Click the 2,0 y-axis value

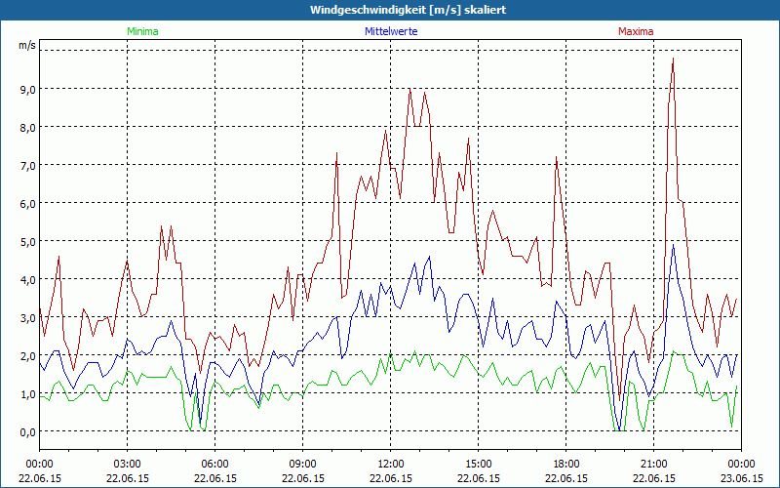(x=28, y=356)
